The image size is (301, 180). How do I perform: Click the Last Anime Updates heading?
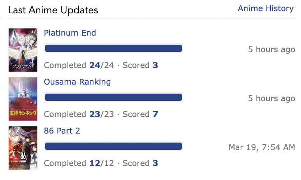click(53, 10)
